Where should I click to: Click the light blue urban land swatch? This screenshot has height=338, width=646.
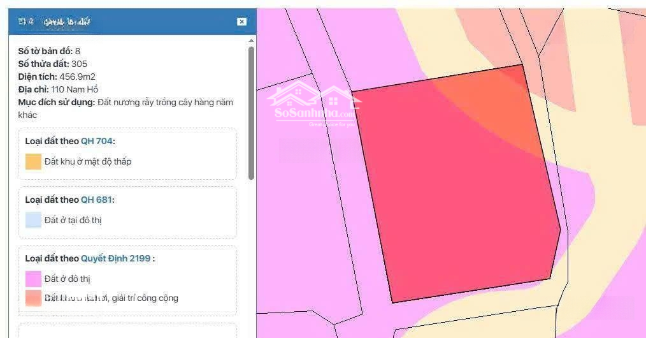pos(33,220)
